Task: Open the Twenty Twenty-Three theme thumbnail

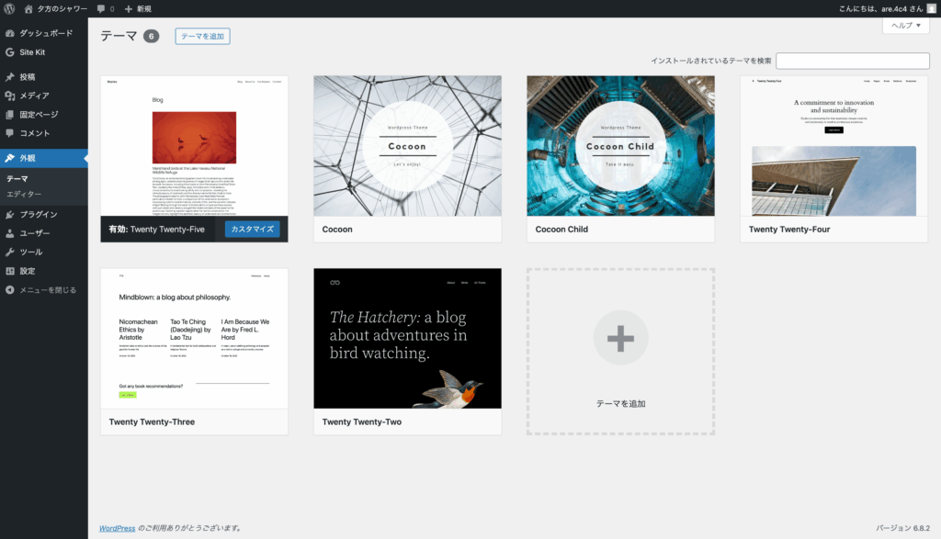Action: [195, 339]
